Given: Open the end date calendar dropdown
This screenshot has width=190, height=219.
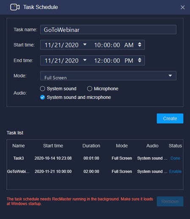Looking at the screenshot, I should pos(85,60).
